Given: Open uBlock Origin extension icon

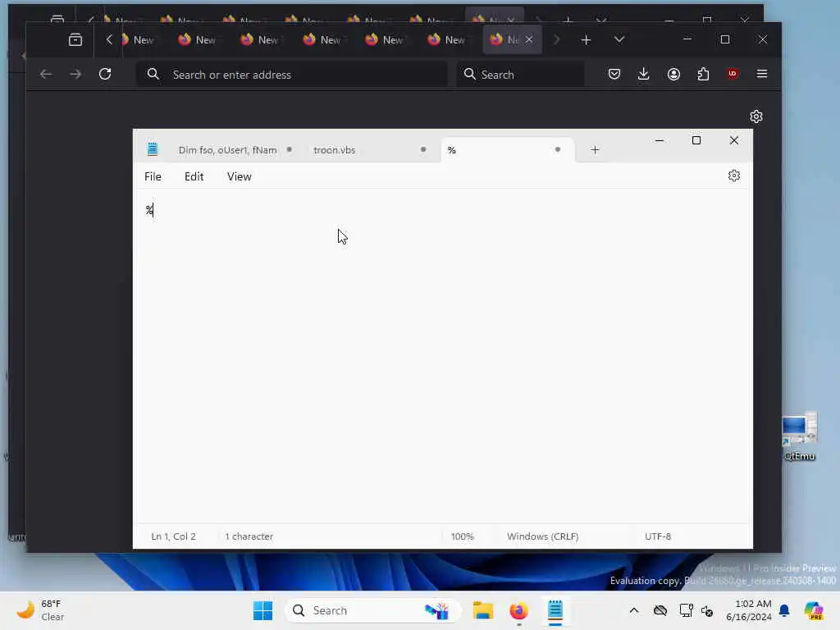Looking at the screenshot, I should (733, 74).
